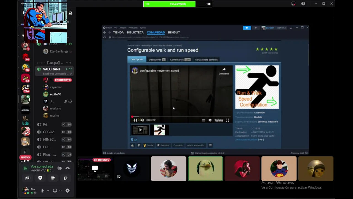The width and height of the screenshot is (353, 199).
Task: Open the Ayuda menu in Steam
Action: point(143,28)
